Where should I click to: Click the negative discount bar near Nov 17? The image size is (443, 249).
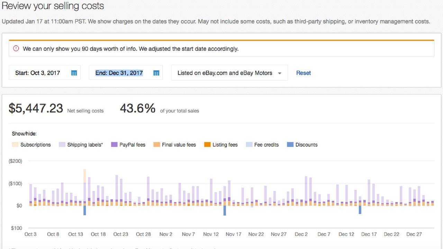(x=225, y=210)
